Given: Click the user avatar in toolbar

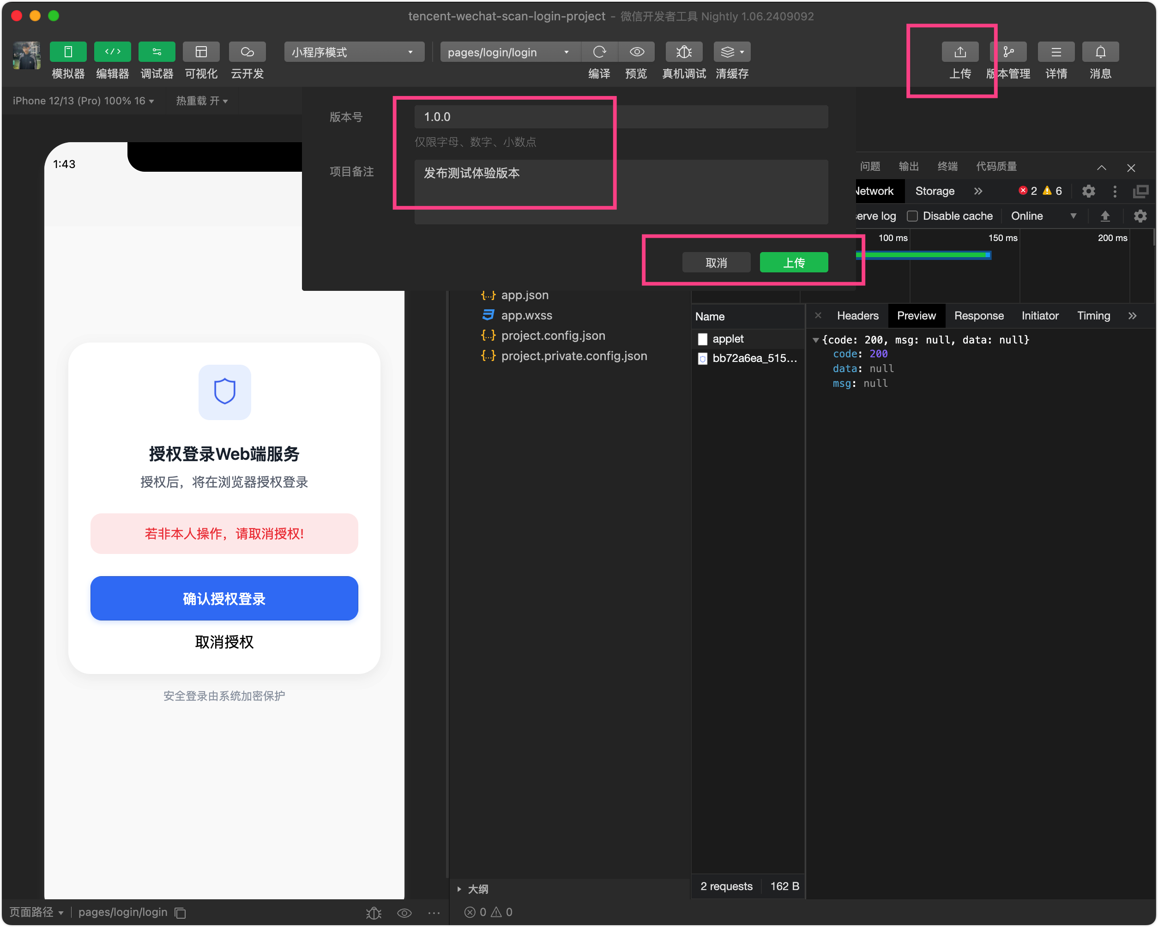Looking at the screenshot, I should (26, 55).
